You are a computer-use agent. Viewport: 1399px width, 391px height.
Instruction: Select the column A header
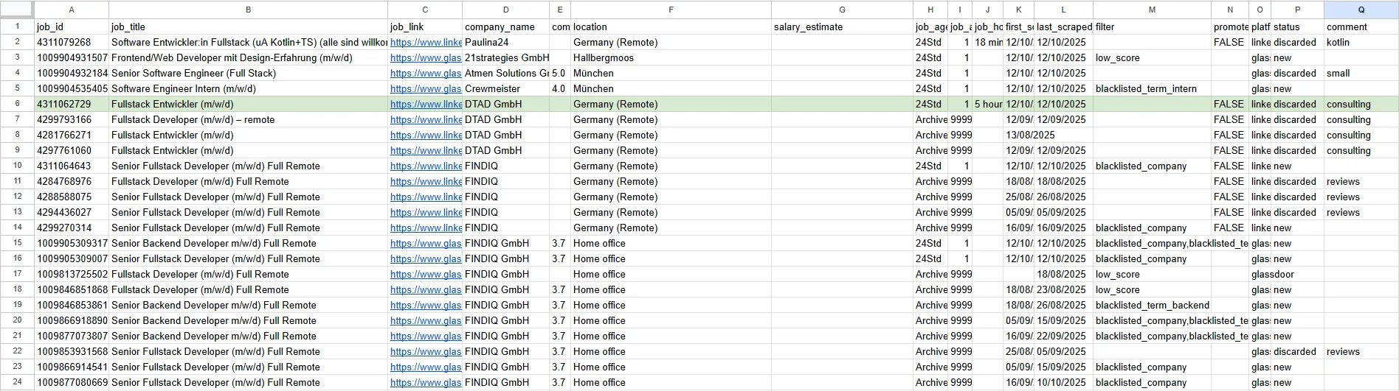[72, 10]
